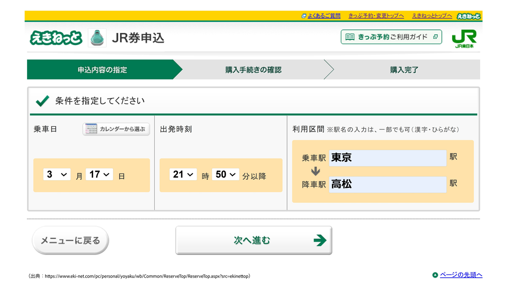
Task: Click the 利用区間 label
Action: [308, 129]
